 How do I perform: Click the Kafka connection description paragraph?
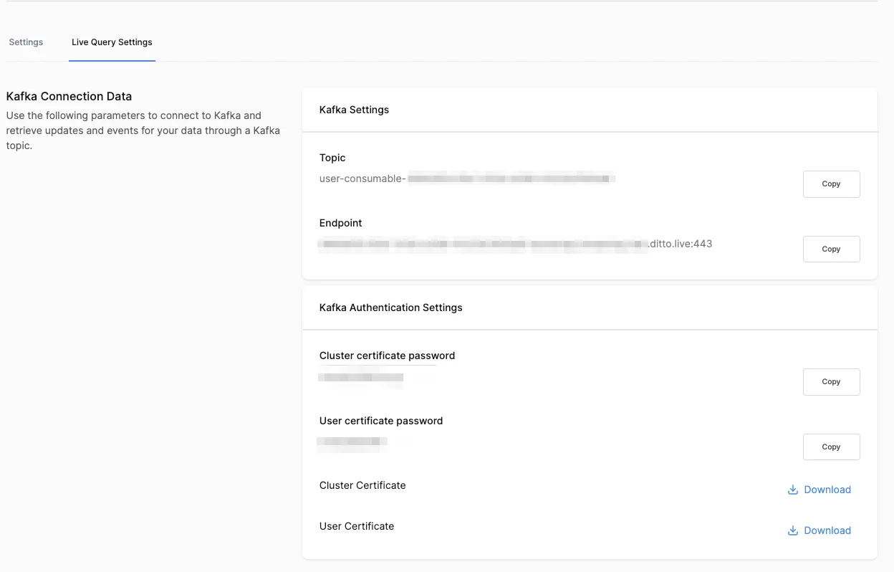143,130
